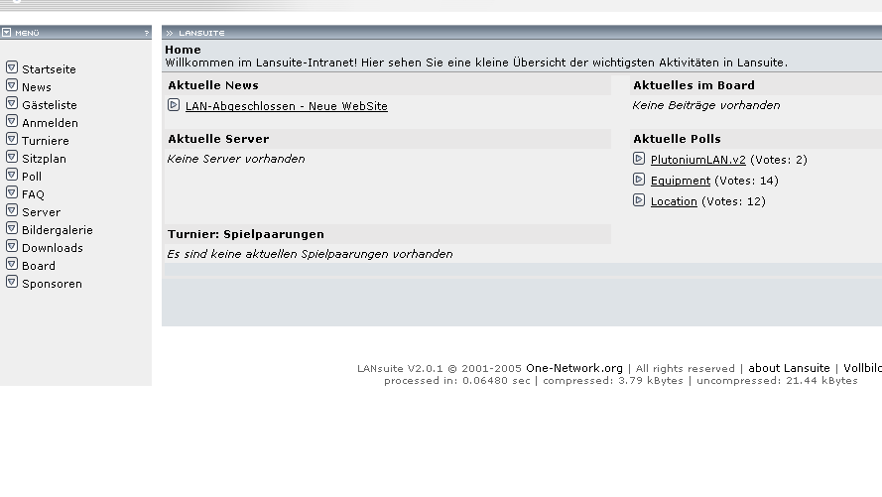Collapse the Menü panel header arrow
Screen dimensions: 882x497
point(7,33)
